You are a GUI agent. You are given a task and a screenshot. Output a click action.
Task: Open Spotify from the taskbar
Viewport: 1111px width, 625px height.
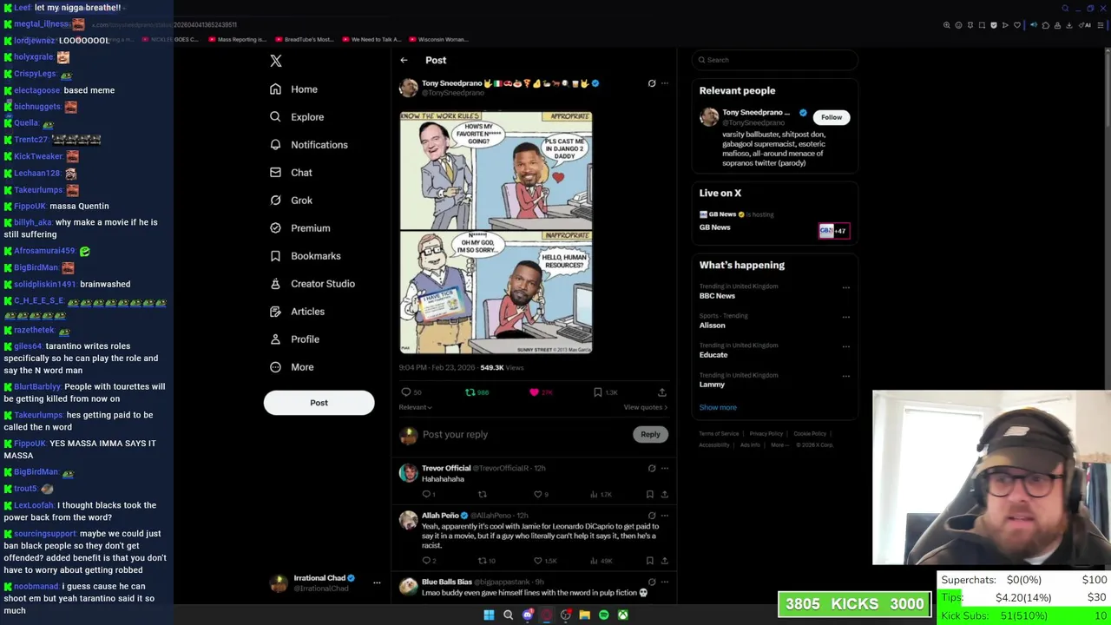pos(604,615)
